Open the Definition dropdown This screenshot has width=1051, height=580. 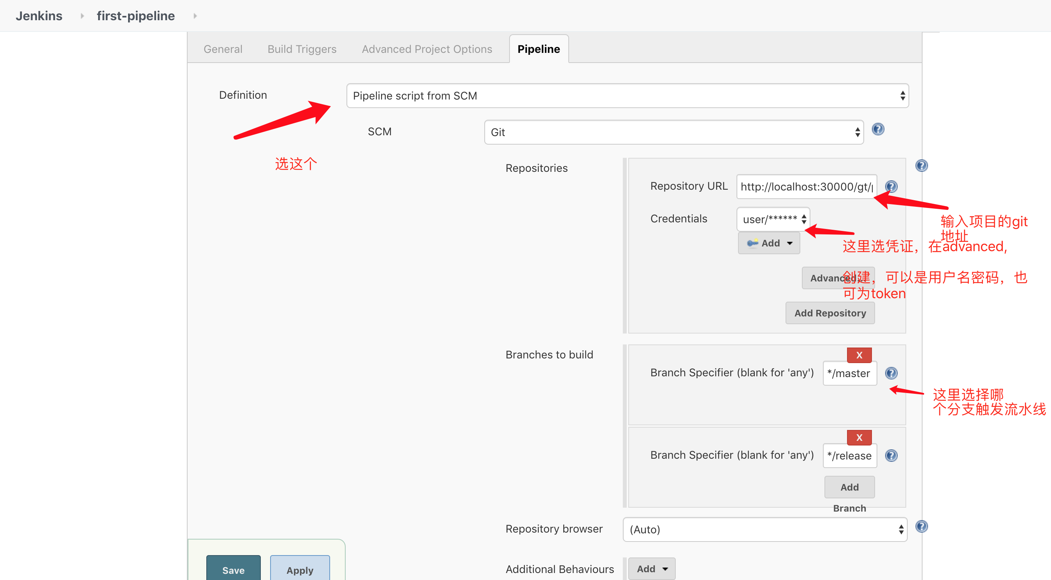click(x=627, y=96)
